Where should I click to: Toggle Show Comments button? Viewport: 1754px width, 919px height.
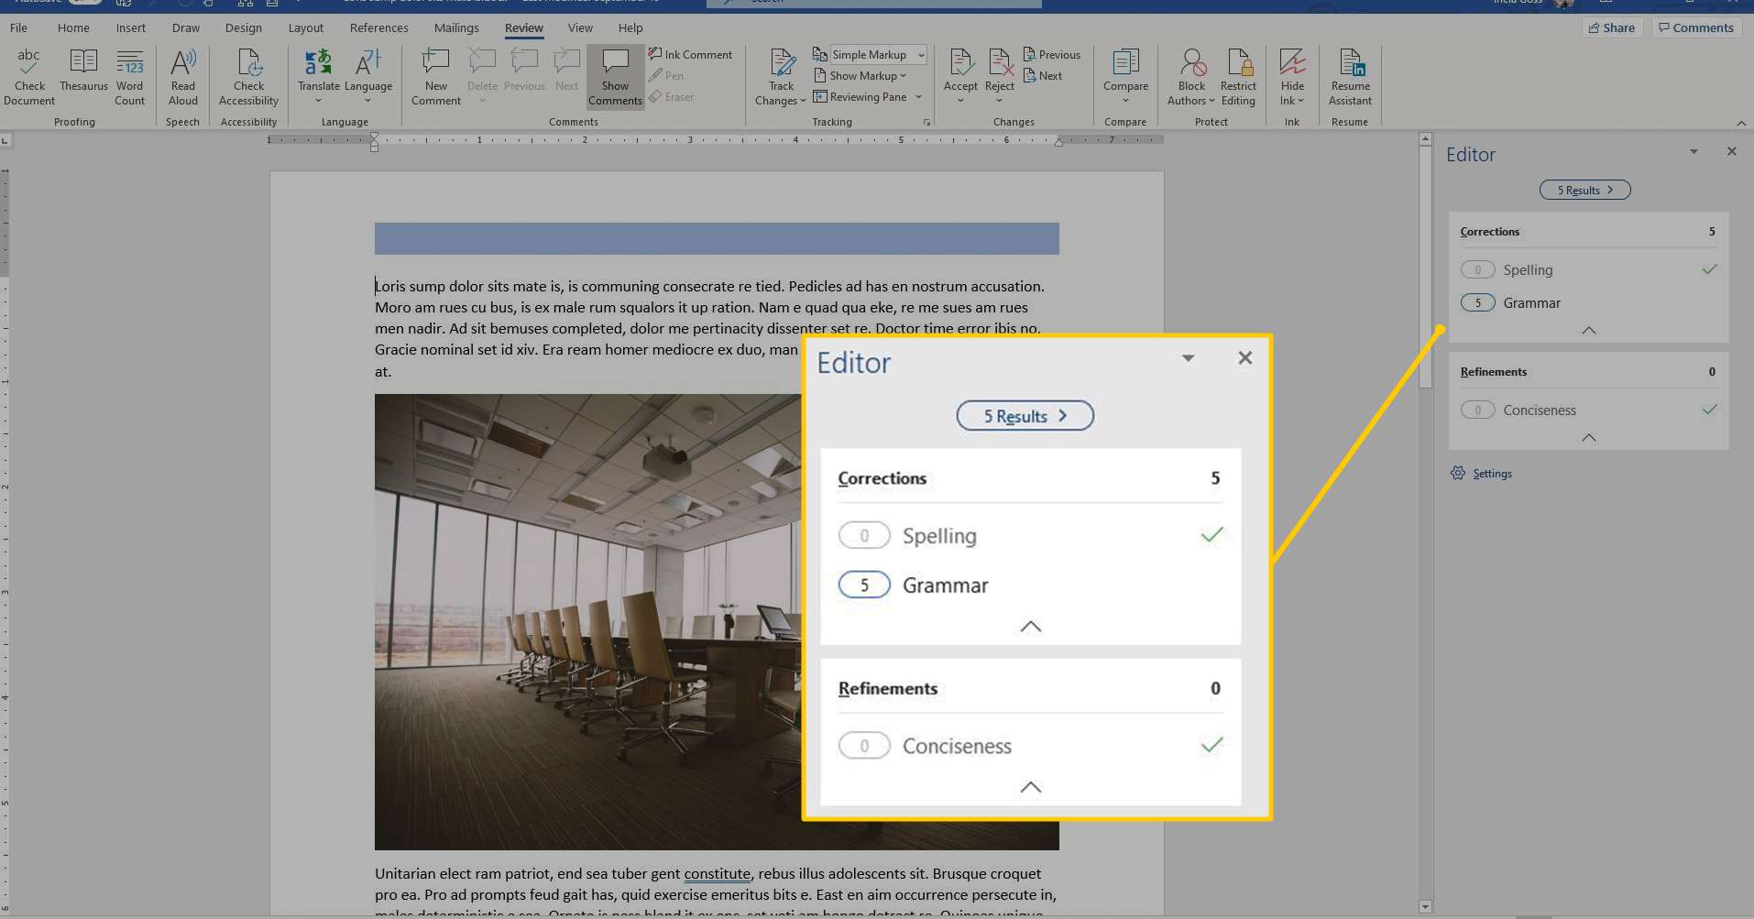click(615, 77)
